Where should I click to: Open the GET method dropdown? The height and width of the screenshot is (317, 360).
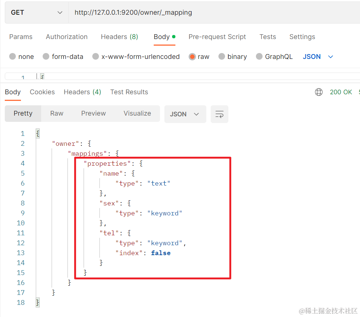coord(37,13)
